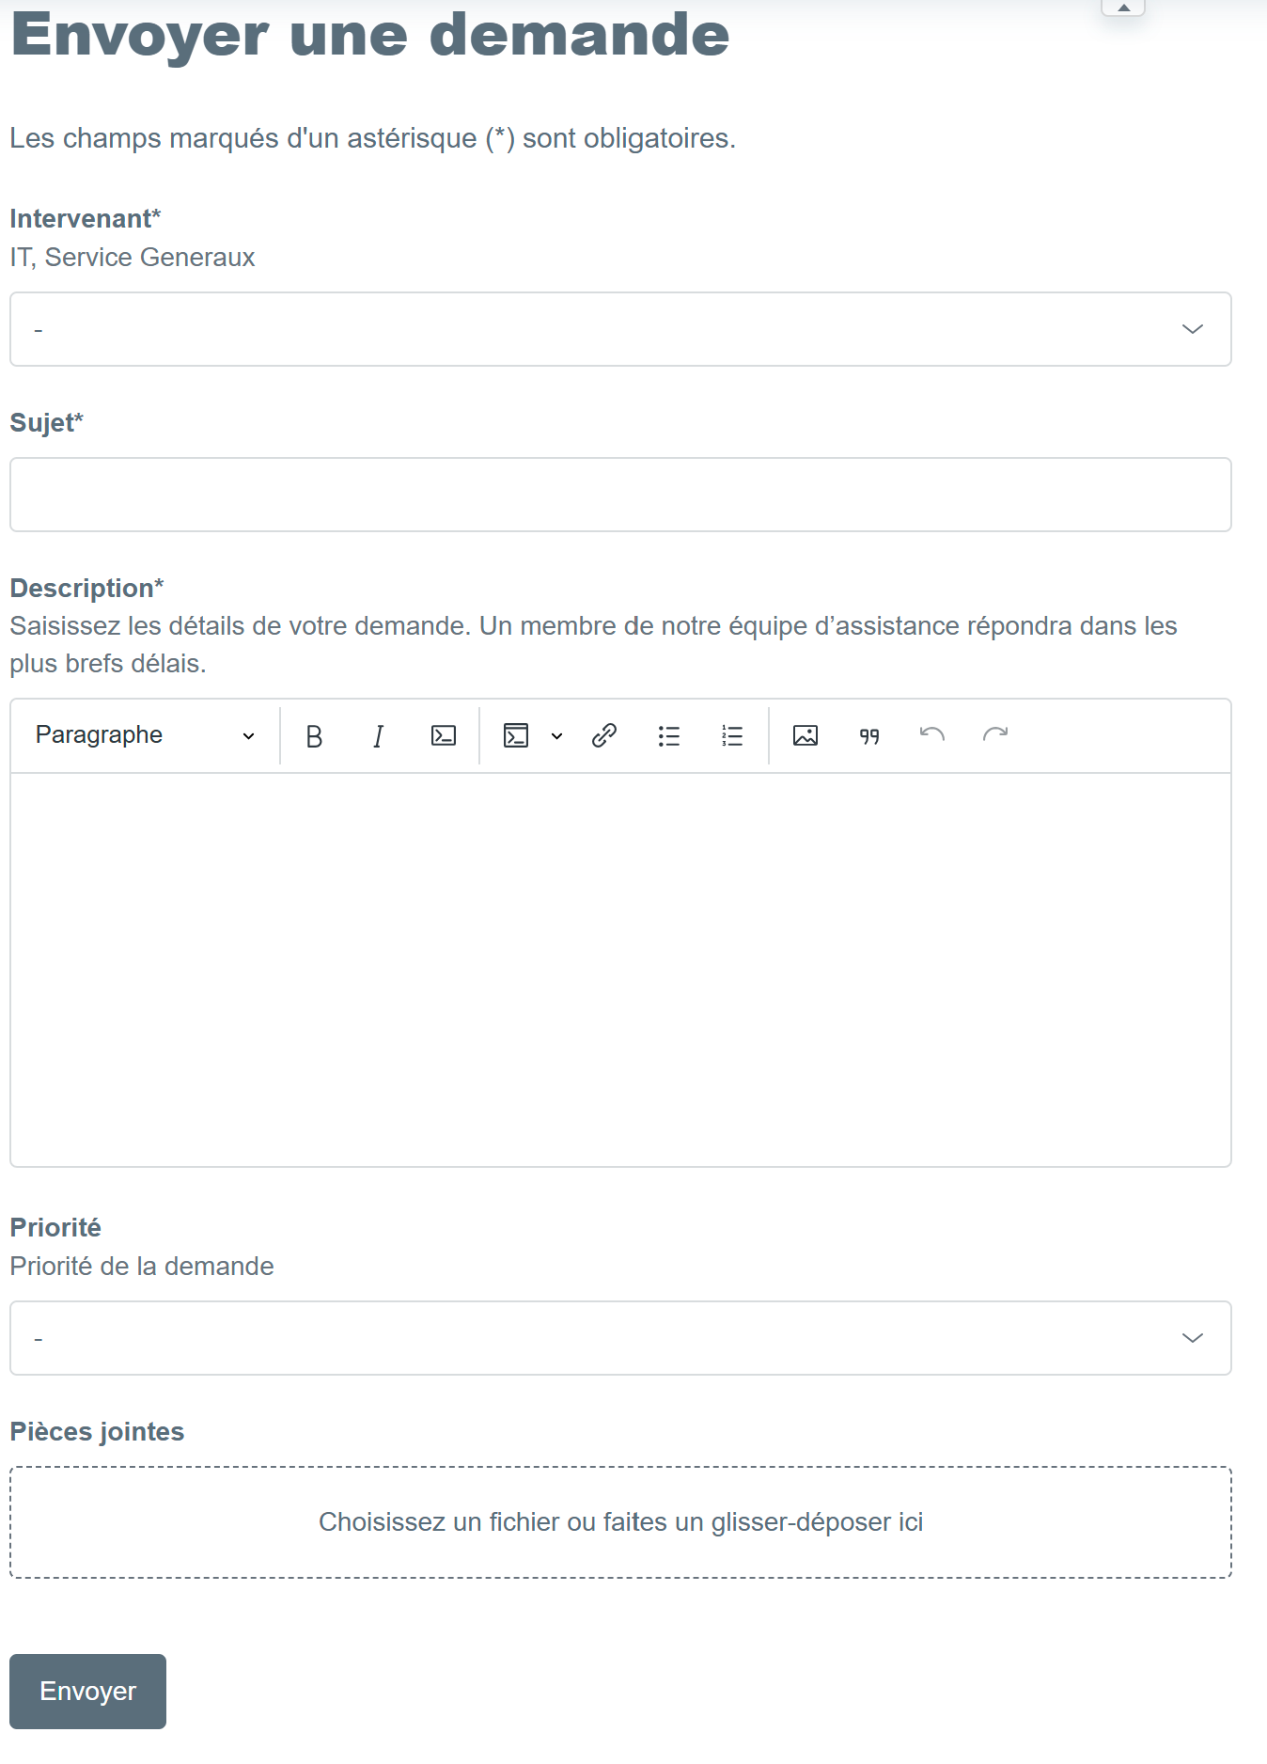This screenshot has height=1764, width=1267.
Task: Click the Sujet text field
Action: [x=620, y=495]
